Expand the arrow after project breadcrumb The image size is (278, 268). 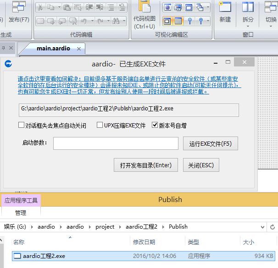[x=120, y=227]
